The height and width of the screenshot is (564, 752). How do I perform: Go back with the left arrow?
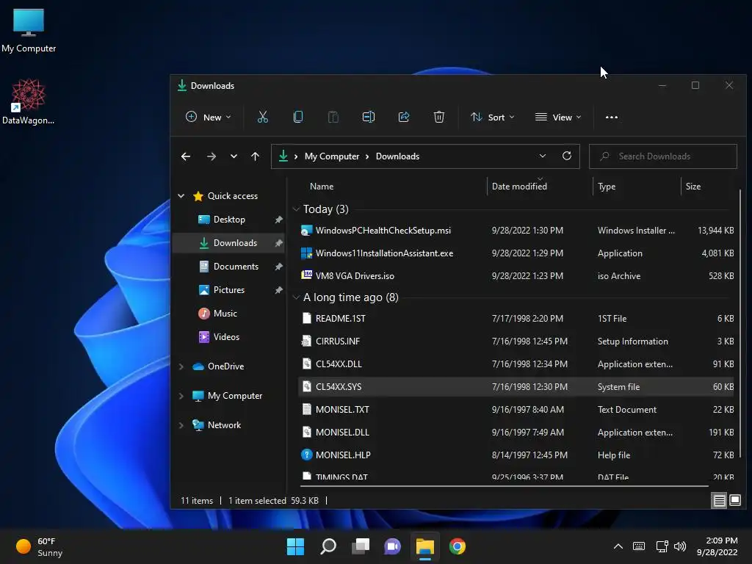coord(186,156)
